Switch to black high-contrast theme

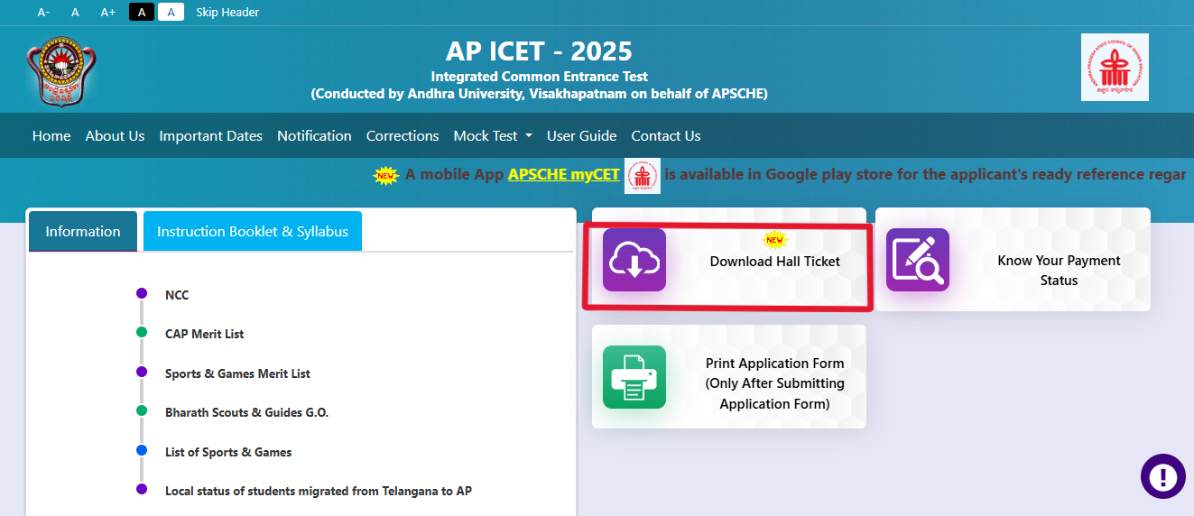[x=142, y=12]
